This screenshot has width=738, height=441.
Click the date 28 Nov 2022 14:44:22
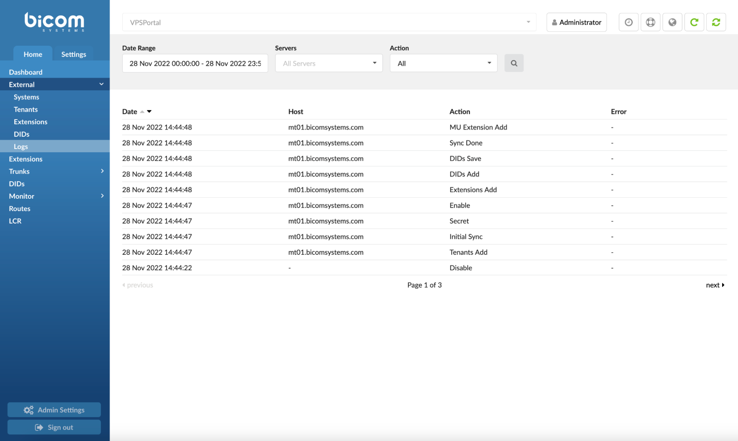tap(157, 268)
